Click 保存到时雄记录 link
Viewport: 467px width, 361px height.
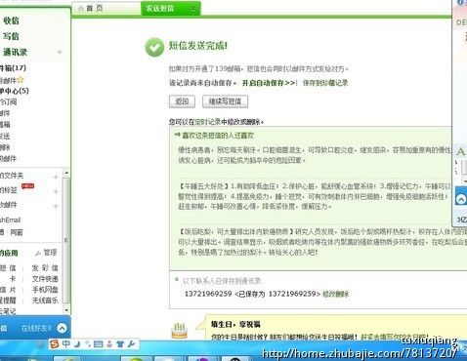click(325, 83)
